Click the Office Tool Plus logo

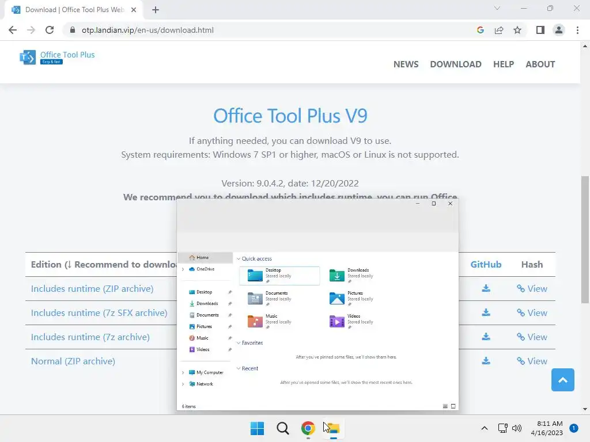pos(57,57)
